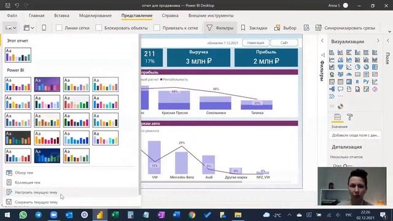This screenshot has height=221, width=393.
Task: Select the card visual
Action: [357, 74]
